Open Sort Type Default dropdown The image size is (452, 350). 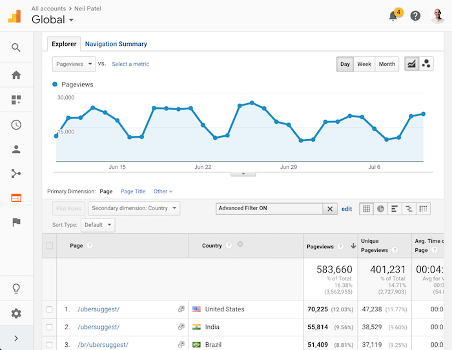[98, 225]
